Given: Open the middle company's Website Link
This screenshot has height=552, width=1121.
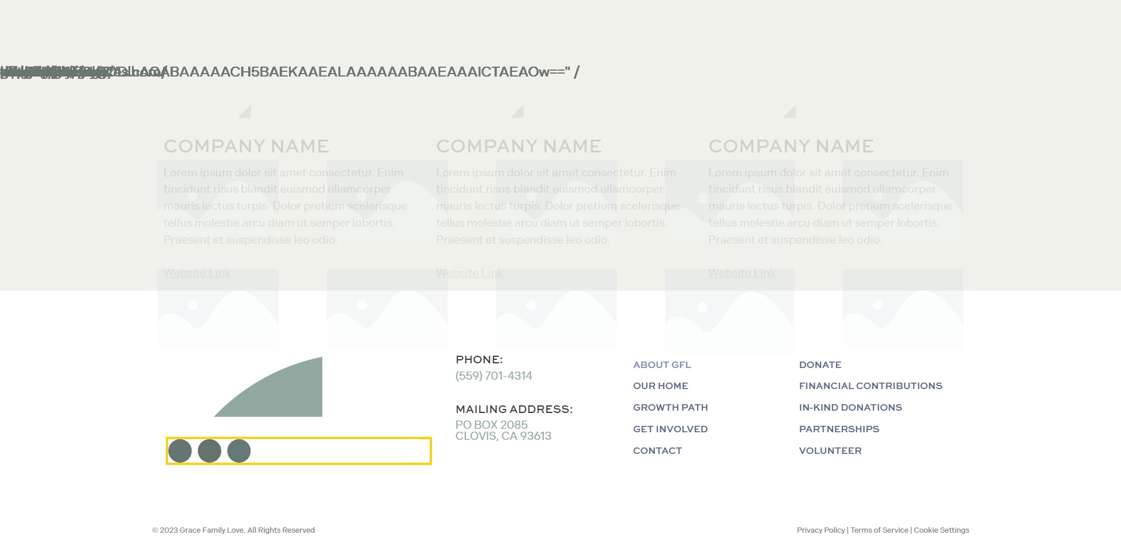Looking at the screenshot, I should click(469, 273).
